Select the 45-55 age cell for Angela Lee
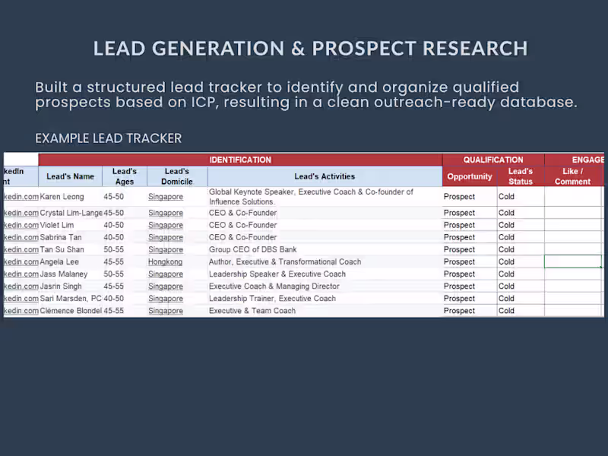Viewport: 608px width, 456px height. [125, 261]
